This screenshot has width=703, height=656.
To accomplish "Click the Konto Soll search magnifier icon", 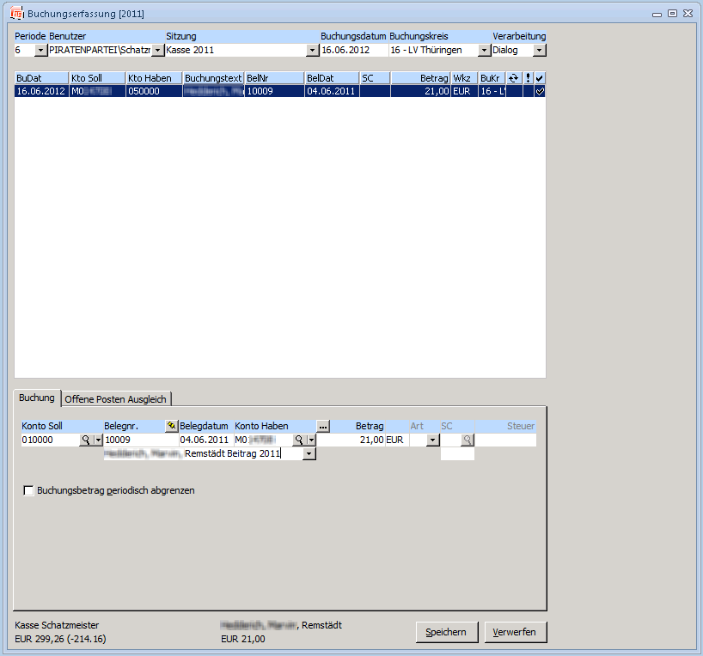I will (86, 440).
